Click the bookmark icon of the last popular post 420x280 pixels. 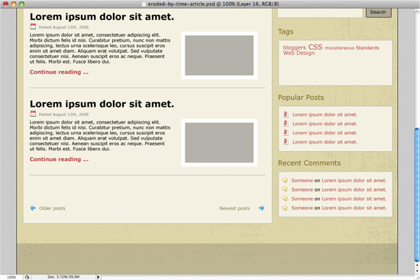286,142
